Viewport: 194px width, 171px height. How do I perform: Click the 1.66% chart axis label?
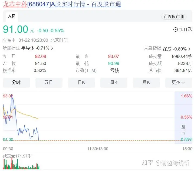[x=186, y=96]
